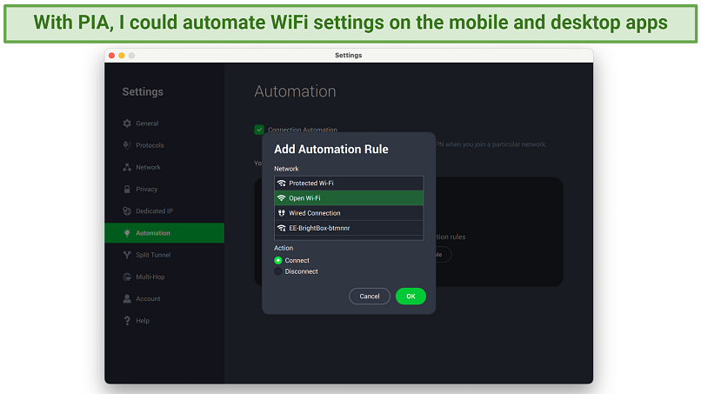Click the Wi-Fi icon beside EE-BrightBox-btmnnr
701x394 pixels.
(x=281, y=228)
